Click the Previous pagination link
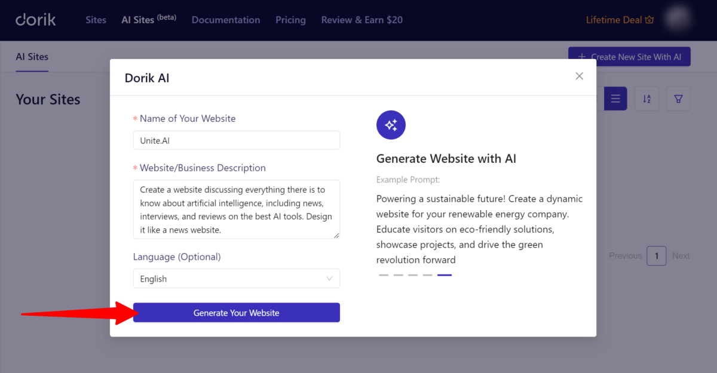 [x=626, y=255]
